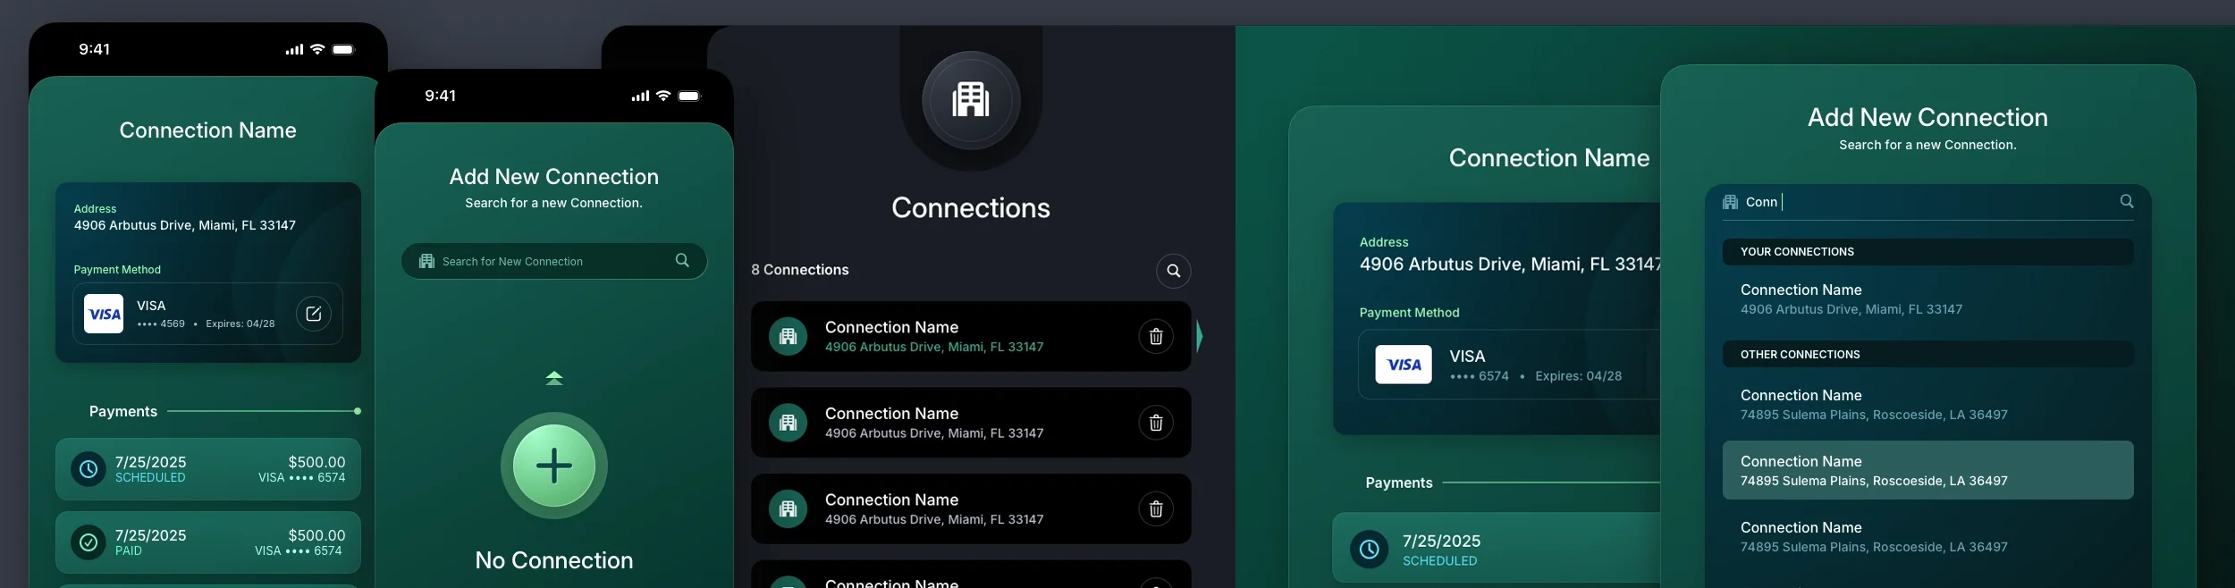2235x588 pixels.
Task: Tap the round green plus button above 'No Connection'
Action: coord(554,466)
